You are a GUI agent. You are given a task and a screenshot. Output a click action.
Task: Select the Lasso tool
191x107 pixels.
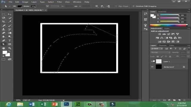point(4,18)
